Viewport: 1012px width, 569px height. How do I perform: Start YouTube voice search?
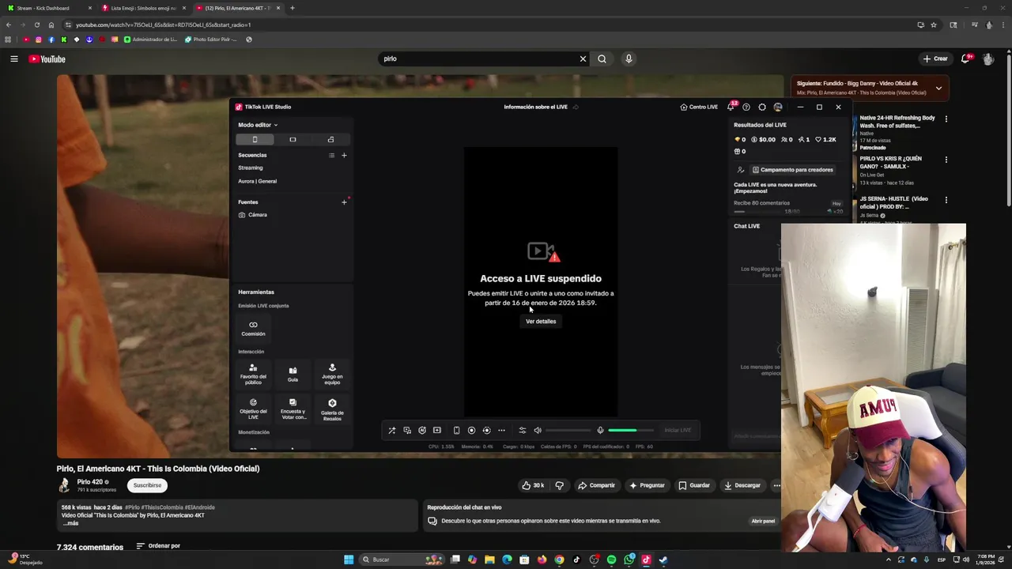(x=629, y=58)
